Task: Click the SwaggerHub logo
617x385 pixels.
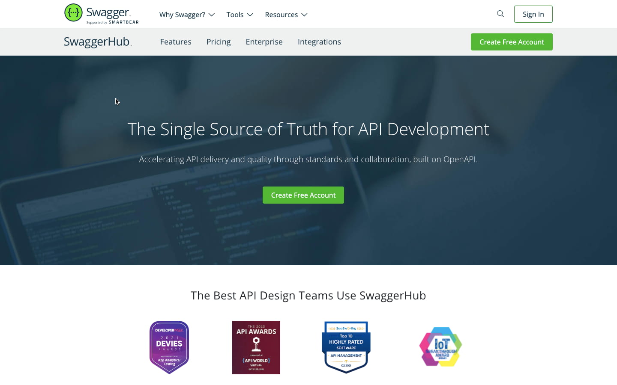Action: click(98, 41)
